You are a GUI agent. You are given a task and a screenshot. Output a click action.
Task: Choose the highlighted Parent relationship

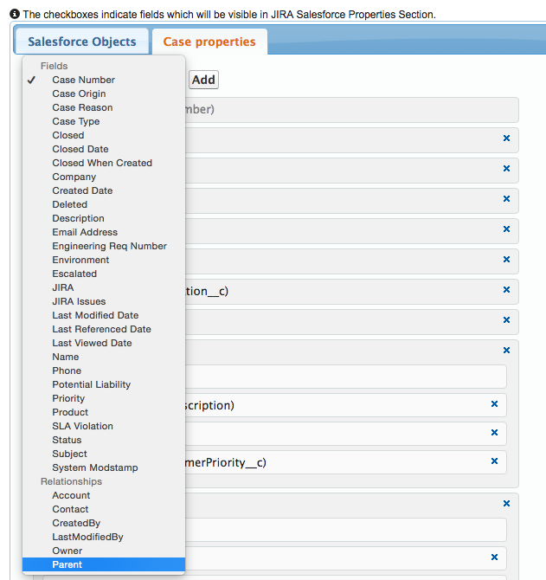tap(104, 564)
